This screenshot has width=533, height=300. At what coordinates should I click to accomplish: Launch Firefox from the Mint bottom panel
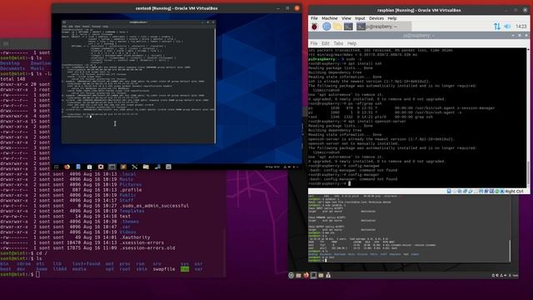pyautogui.click(x=306, y=275)
